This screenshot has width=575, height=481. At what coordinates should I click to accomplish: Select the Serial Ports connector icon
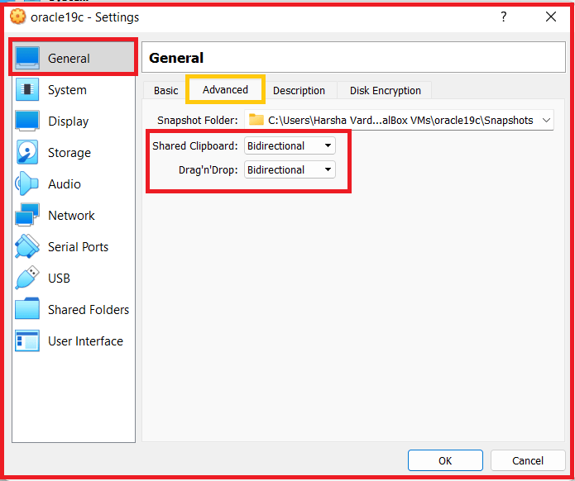click(27, 246)
